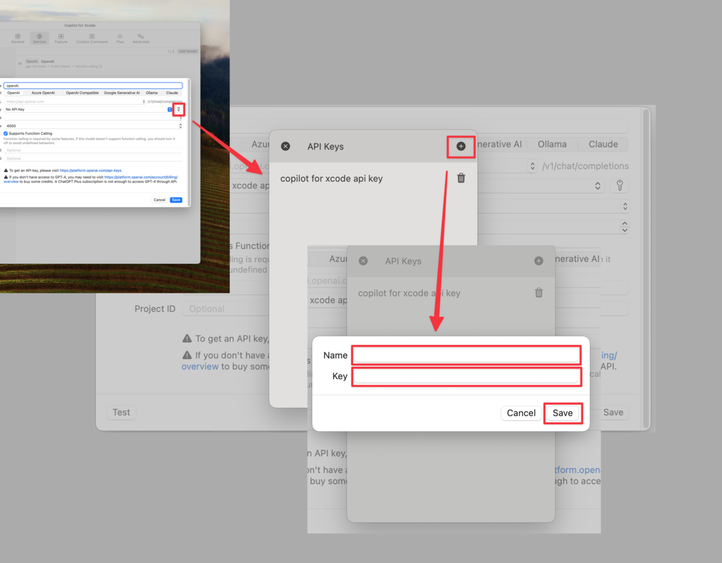Open the platform.openai.com/api-keys link
Image resolution: width=722 pixels, height=563 pixels.
[90, 170]
